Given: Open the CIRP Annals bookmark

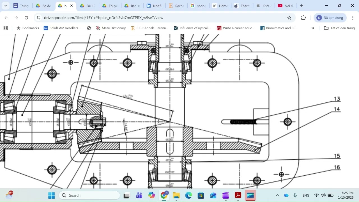Looking at the screenshot, I should tap(149, 28).
